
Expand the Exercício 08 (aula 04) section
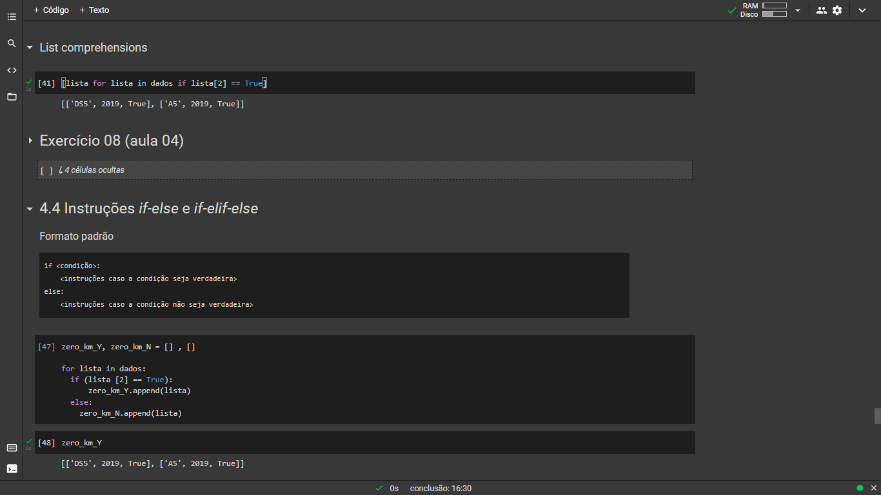[30, 141]
